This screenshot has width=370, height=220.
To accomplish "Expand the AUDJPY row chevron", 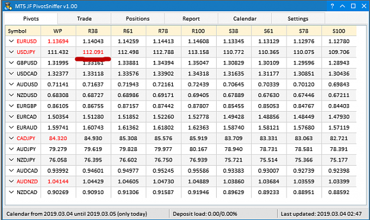I will [11, 149].
